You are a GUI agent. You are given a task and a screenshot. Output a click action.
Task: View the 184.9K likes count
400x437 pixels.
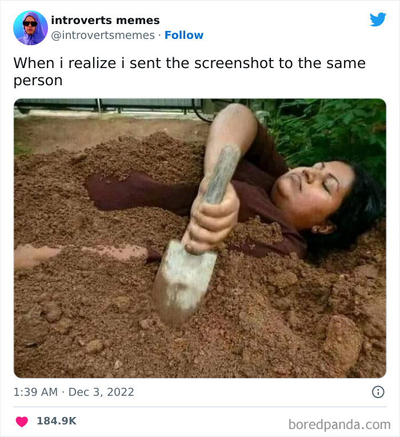point(57,421)
